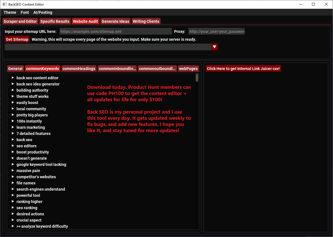Click the sitemap URL input field

tap(115, 31)
